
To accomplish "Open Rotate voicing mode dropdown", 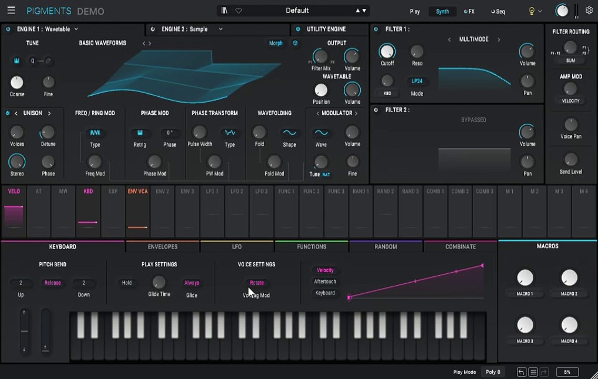I will click(257, 283).
